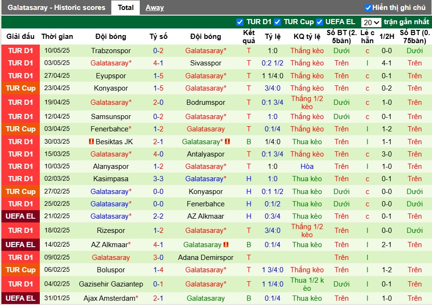This screenshot has height=305, width=432.
Task: Open Konyaspor on the 23/04/25 row
Action: 111,88
